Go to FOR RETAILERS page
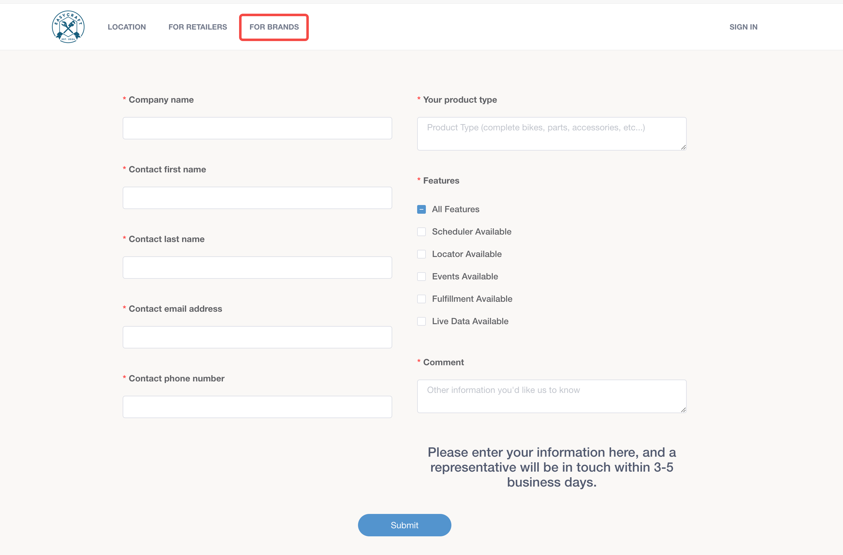Image resolution: width=843 pixels, height=555 pixels. click(198, 27)
